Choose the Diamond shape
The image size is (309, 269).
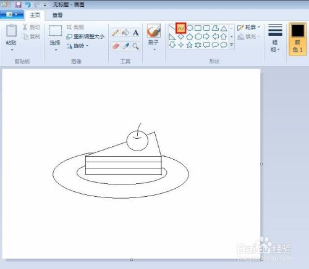181,36
